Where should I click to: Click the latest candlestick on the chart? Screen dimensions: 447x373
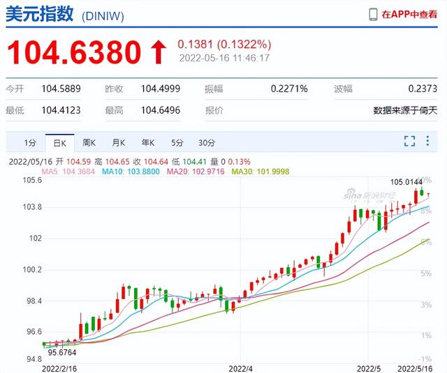428,195
